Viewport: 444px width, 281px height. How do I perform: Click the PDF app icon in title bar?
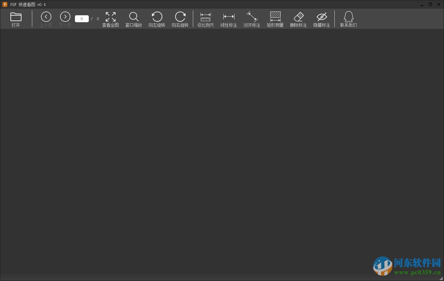[x=5, y=4]
